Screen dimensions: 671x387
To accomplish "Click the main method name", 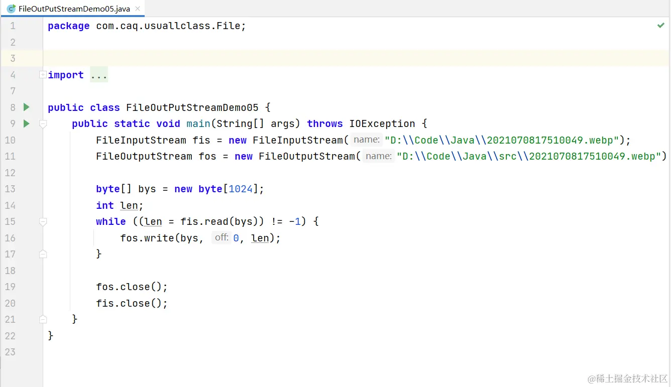I will click(198, 123).
